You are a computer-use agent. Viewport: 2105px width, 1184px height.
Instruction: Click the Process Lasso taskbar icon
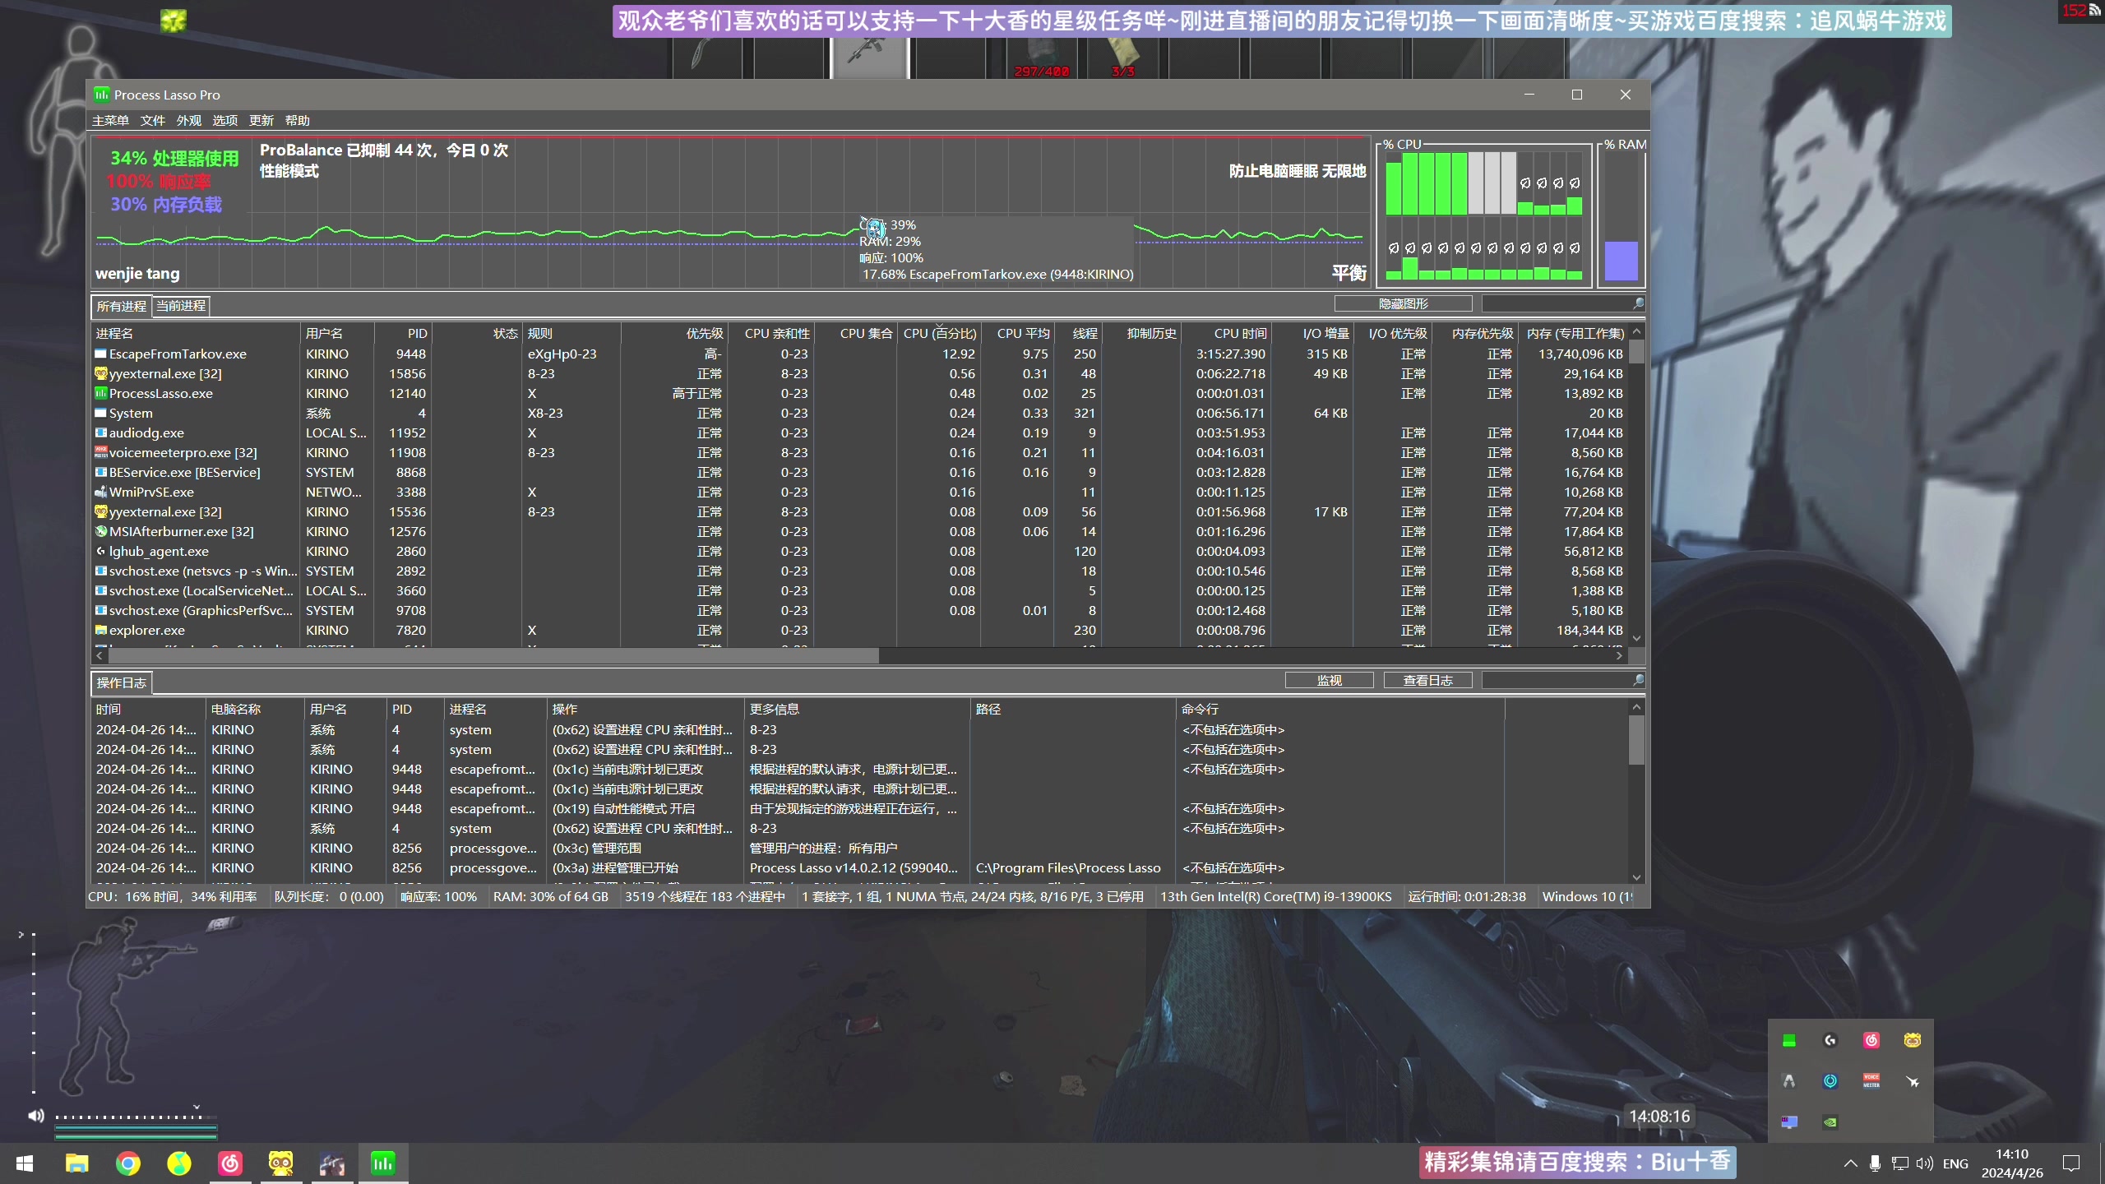tap(383, 1163)
